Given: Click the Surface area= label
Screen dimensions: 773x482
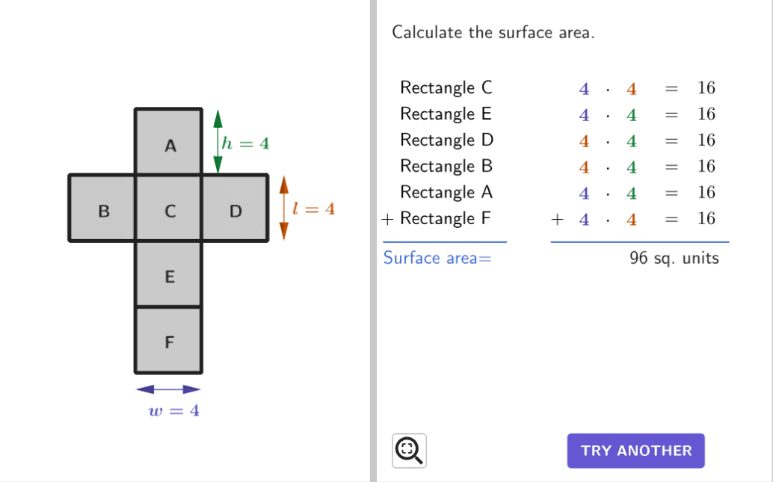Looking at the screenshot, I should tap(437, 259).
